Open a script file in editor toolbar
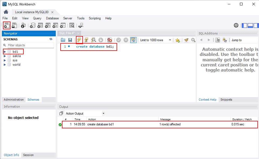This screenshot has width=259, height=159. (x=63, y=40)
